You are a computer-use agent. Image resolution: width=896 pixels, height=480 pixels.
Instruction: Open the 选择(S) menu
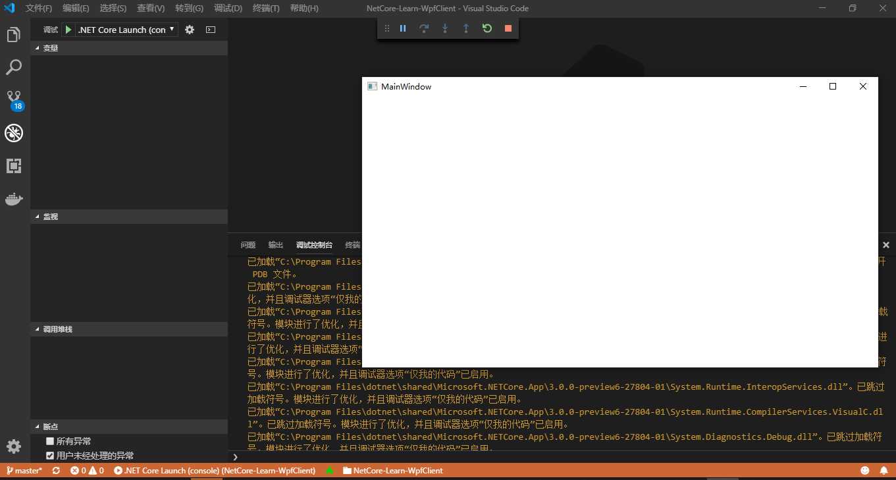click(x=113, y=8)
